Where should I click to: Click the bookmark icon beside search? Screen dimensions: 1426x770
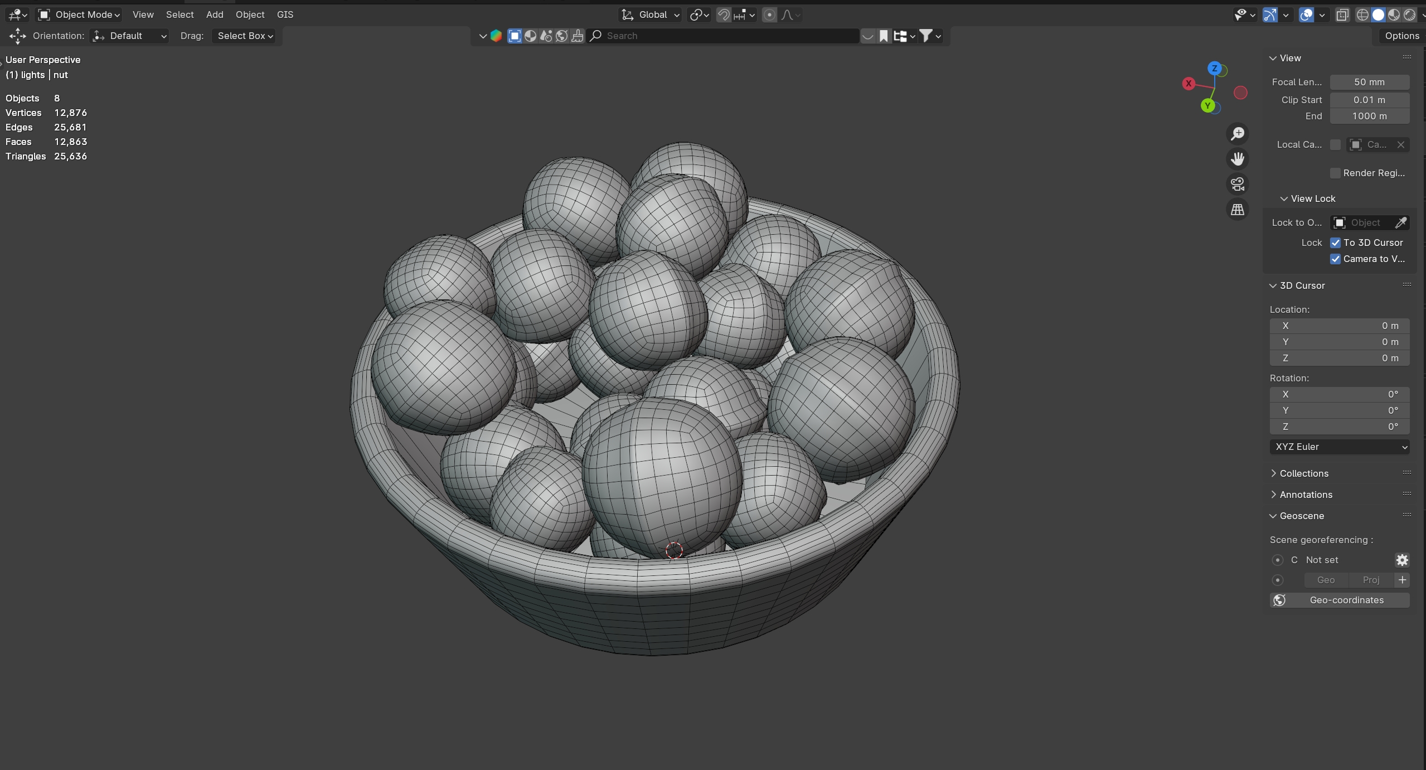click(x=884, y=36)
